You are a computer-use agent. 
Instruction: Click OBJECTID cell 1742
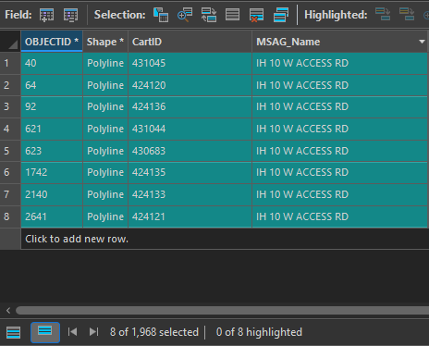52,172
